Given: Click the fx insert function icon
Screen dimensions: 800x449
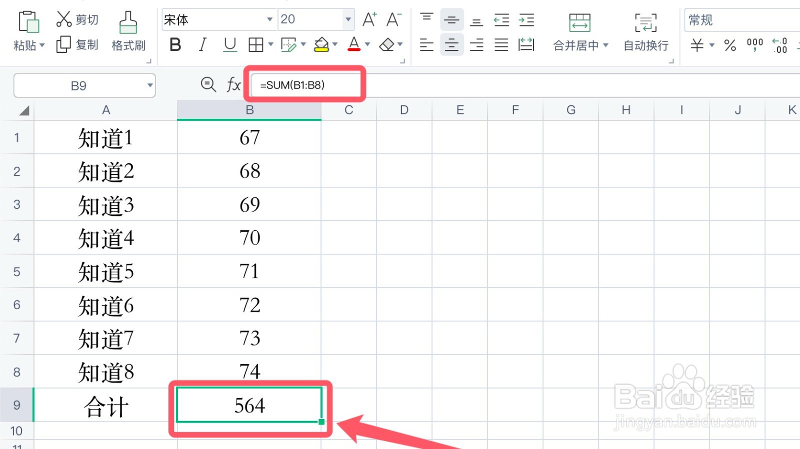Looking at the screenshot, I should pyautogui.click(x=233, y=84).
